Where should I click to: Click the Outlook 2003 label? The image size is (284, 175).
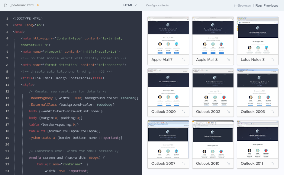pos(253,112)
